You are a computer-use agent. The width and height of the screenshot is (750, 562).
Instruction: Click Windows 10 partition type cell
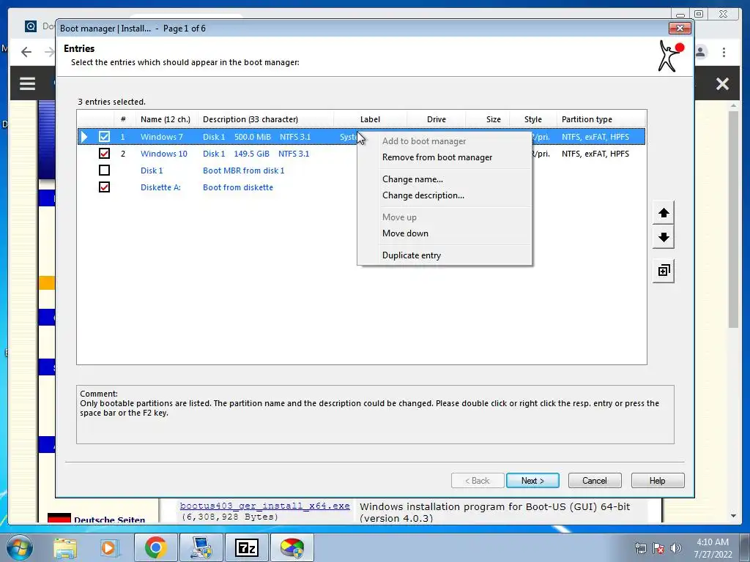pyautogui.click(x=595, y=154)
